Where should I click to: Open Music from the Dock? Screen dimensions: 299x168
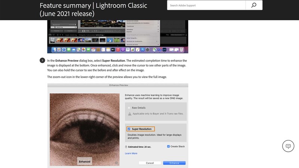tap(118, 50)
